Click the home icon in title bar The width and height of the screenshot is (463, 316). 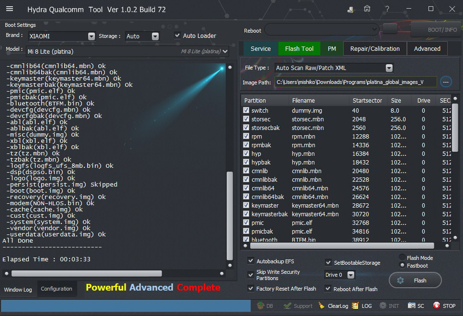point(367,9)
